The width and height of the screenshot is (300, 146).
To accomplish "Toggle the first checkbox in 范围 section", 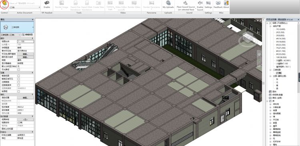I will pyautogui.click(x=19, y=76).
